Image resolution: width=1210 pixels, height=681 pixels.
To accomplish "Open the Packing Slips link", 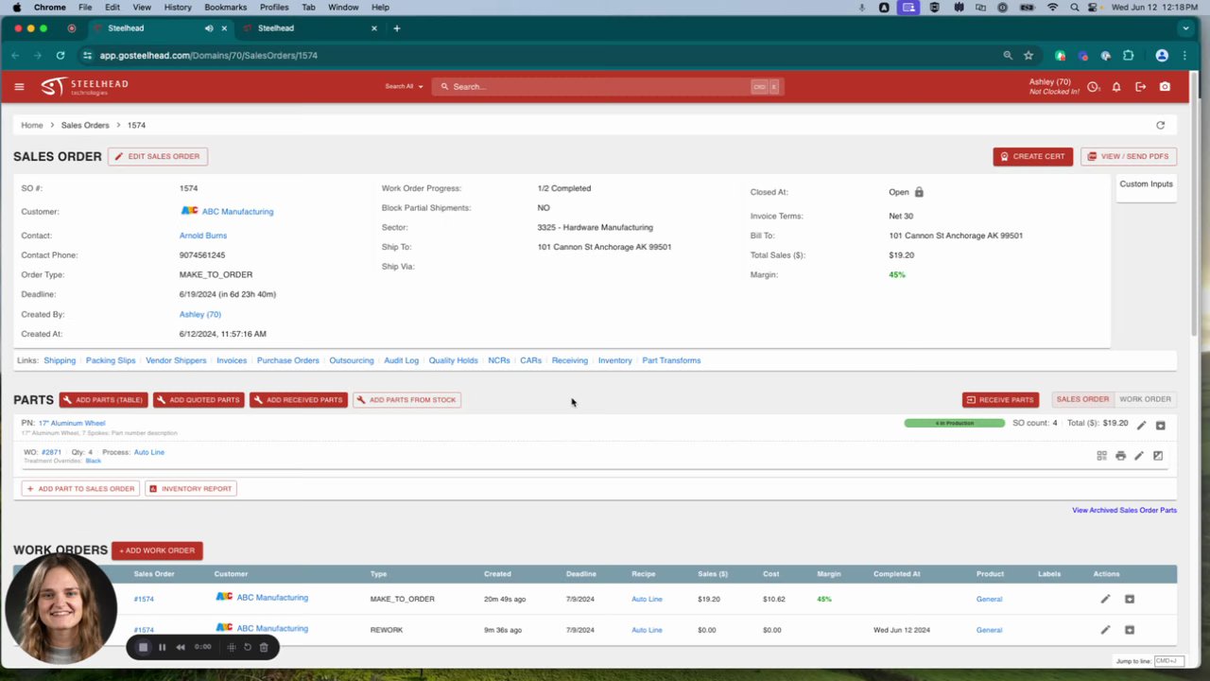I will coord(111,360).
